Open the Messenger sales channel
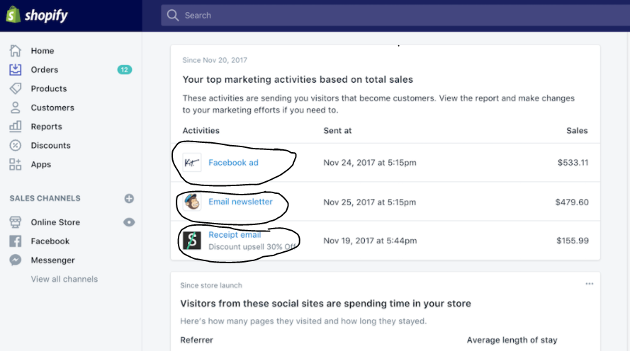The image size is (630, 351). (52, 260)
